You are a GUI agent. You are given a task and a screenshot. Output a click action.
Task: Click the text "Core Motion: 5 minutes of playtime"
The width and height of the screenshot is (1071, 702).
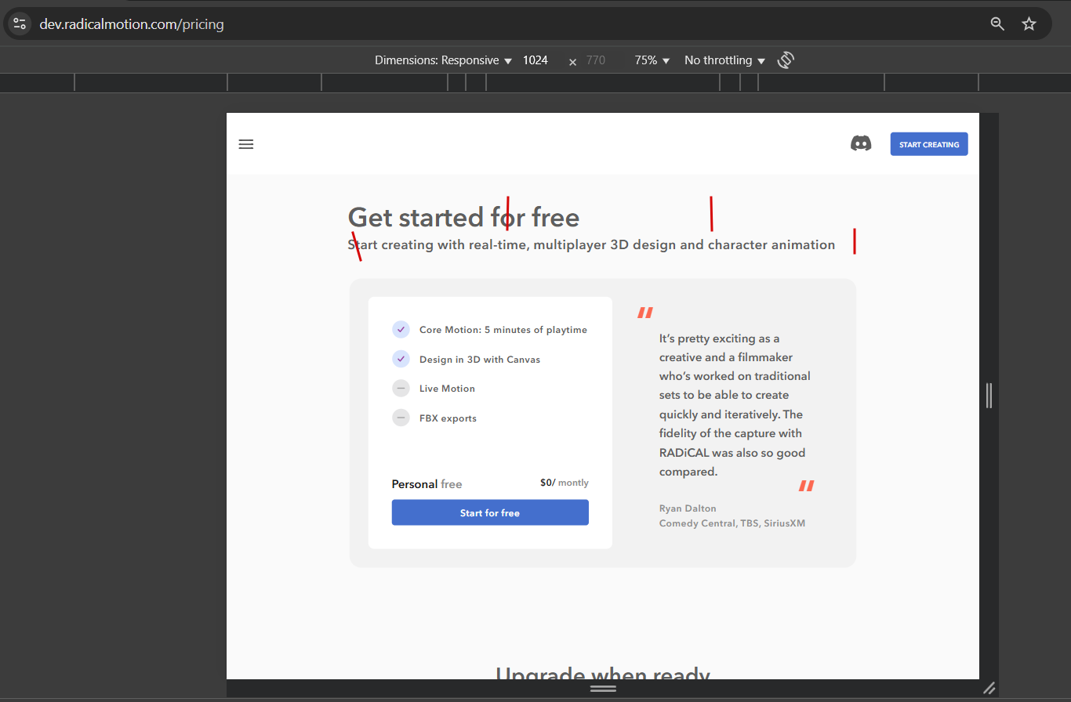pyautogui.click(x=503, y=330)
